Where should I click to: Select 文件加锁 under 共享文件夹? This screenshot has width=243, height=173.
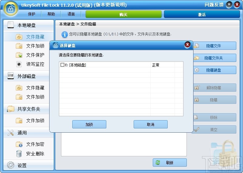[35, 120]
